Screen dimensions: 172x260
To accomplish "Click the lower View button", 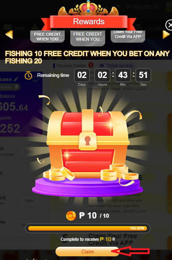I will (x=29, y=201).
